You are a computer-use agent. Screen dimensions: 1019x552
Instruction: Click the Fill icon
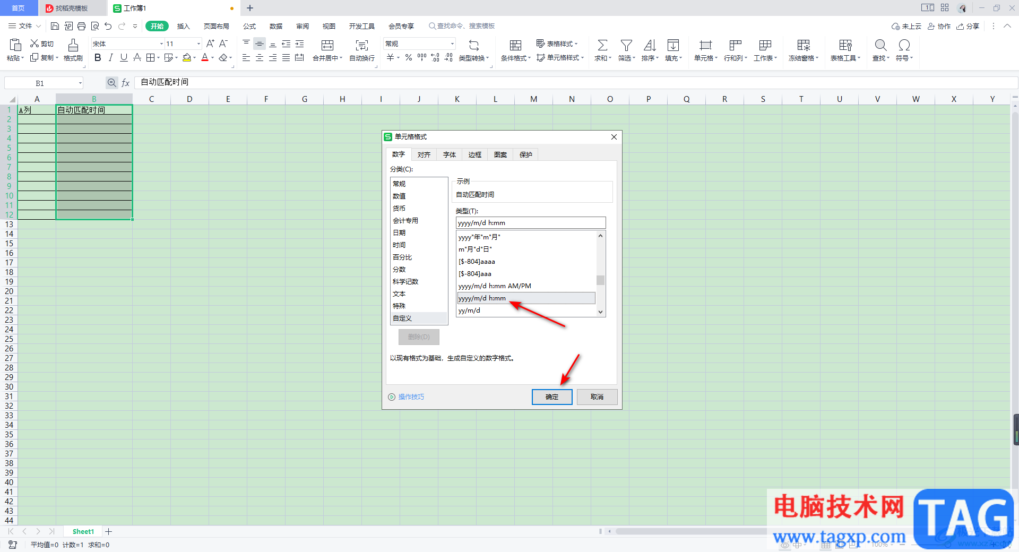pyautogui.click(x=673, y=45)
